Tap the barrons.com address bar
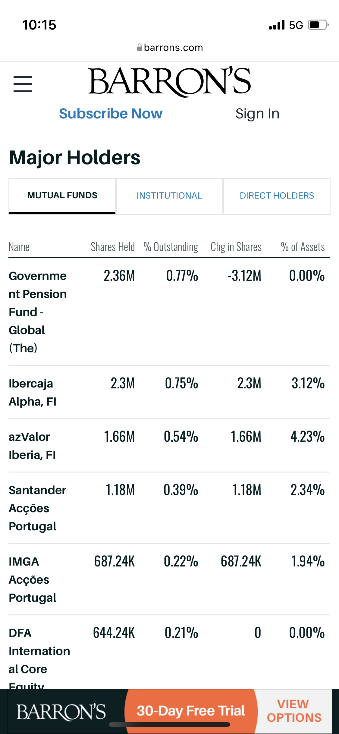 (x=173, y=48)
